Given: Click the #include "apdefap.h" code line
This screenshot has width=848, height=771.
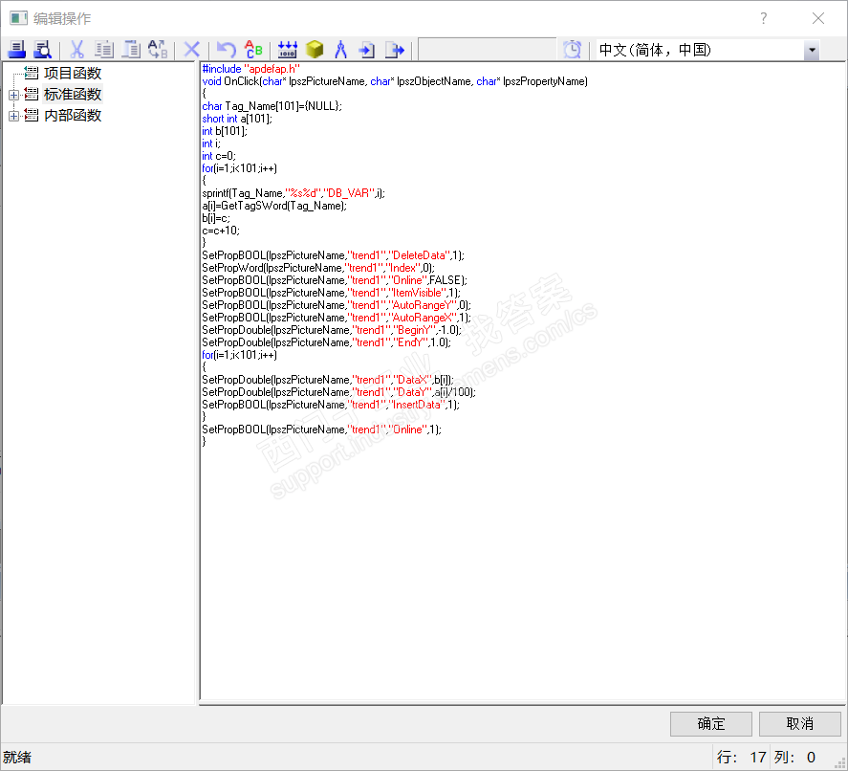Looking at the screenshot, I should click(x=250, y=69).
